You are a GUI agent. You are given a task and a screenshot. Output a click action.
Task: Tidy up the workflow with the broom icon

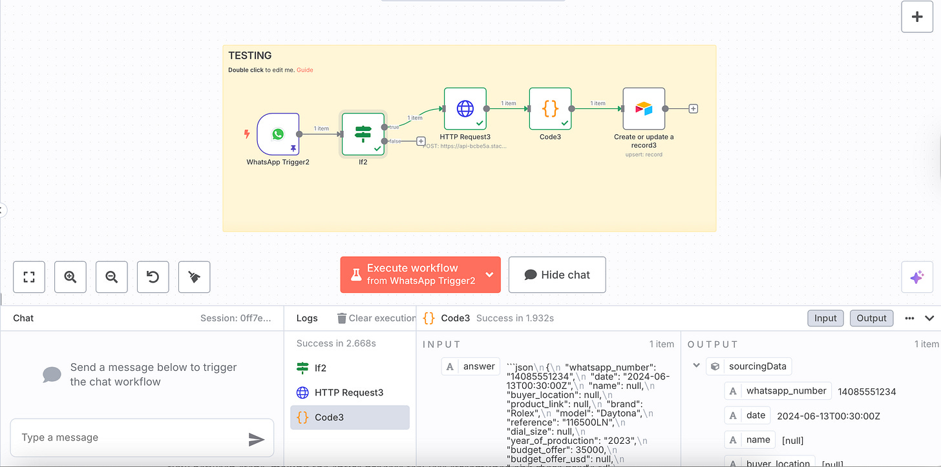(194, 277)
